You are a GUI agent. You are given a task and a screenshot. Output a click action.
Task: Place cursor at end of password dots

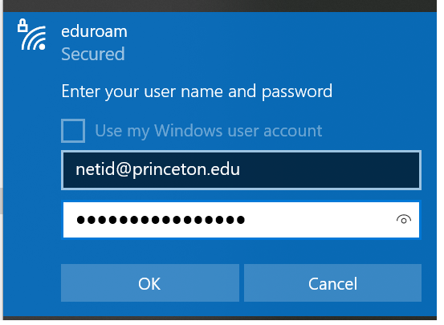pyautogui.click(x=246, y=220)
